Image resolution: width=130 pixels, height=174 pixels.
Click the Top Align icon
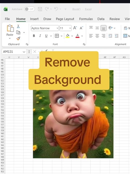[x=91, y=27]
